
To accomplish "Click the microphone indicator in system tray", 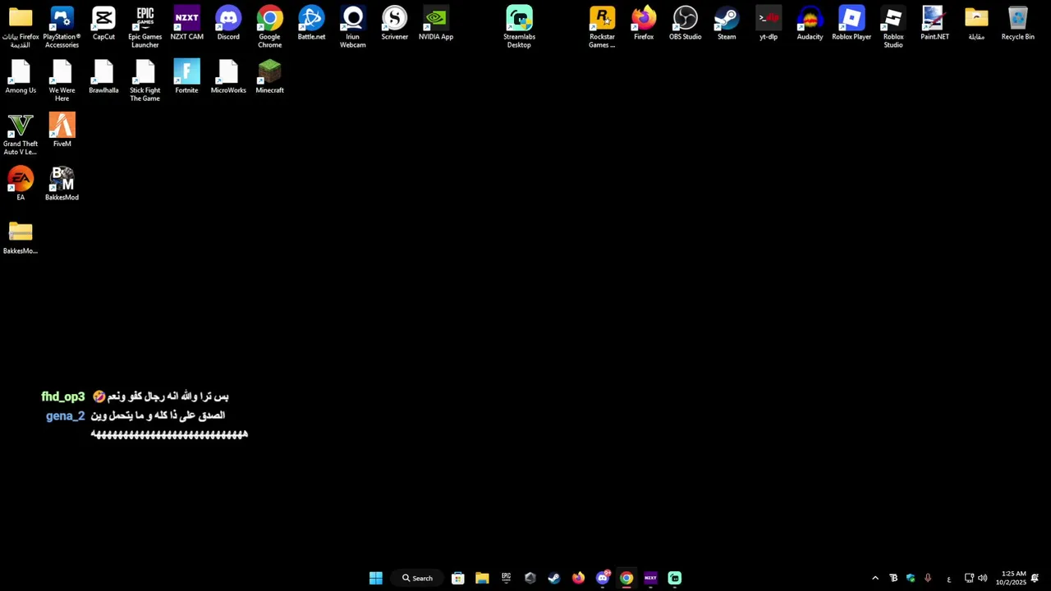I will click(928, 578).
